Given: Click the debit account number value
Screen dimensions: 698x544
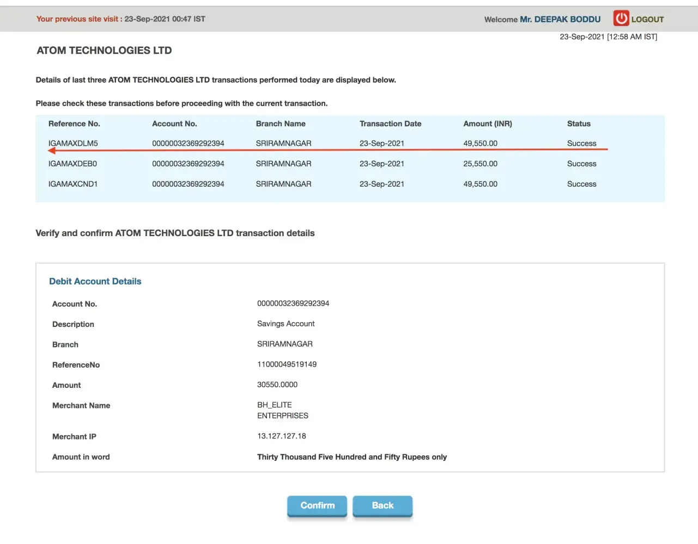Looking at the screenshot, I should click(x=293, y=304).
